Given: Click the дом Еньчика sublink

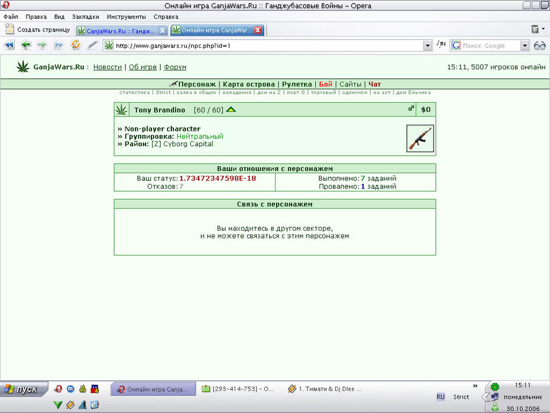Looking at the screenshot, I should pos(413,92).
